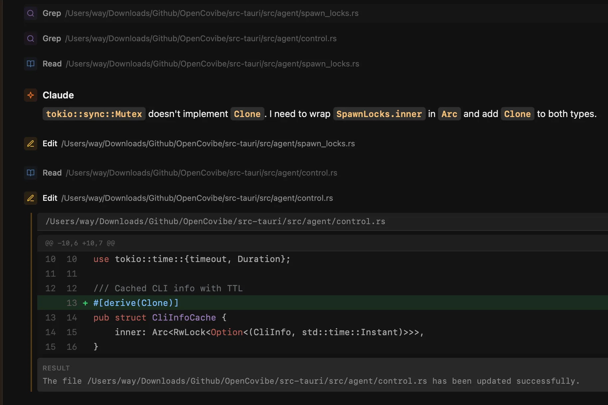The image size is (608, 405).
Task: Click the green plus marker on line 13
Action: click(85, 303)
